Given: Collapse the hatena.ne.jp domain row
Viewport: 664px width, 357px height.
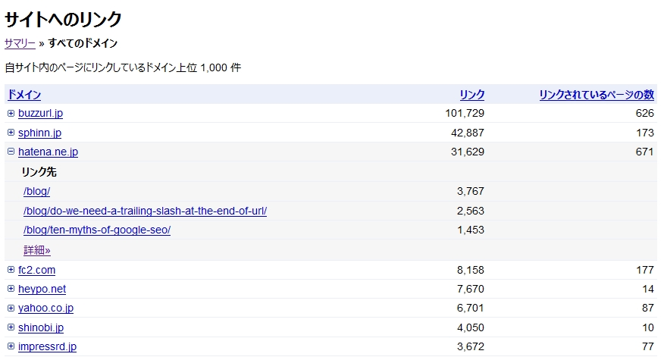Looking at the screenshot, I should [11, 151].
